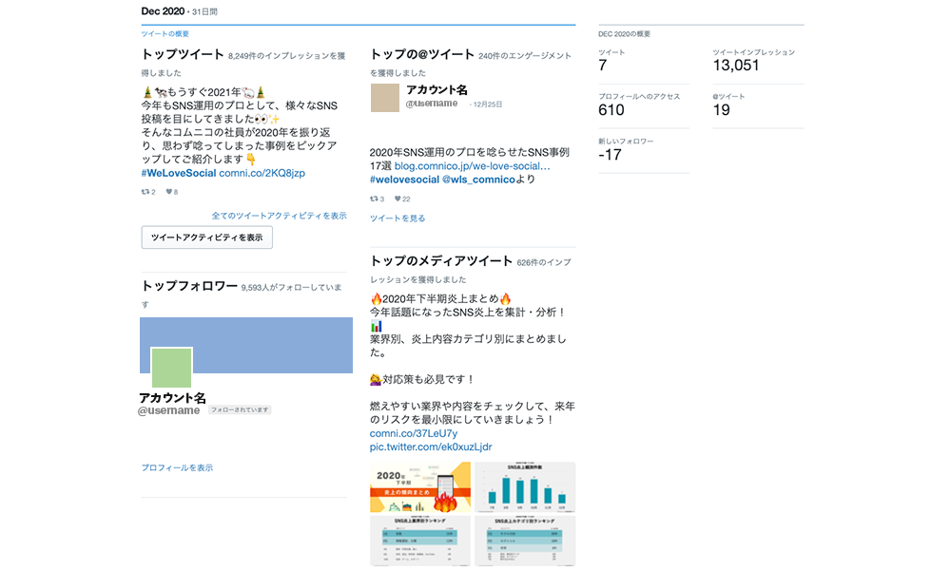951x570 pixels.
Task: Open the pic.twitter.com/ek0xuzLjdr link
Action: [x=431, y=447]
